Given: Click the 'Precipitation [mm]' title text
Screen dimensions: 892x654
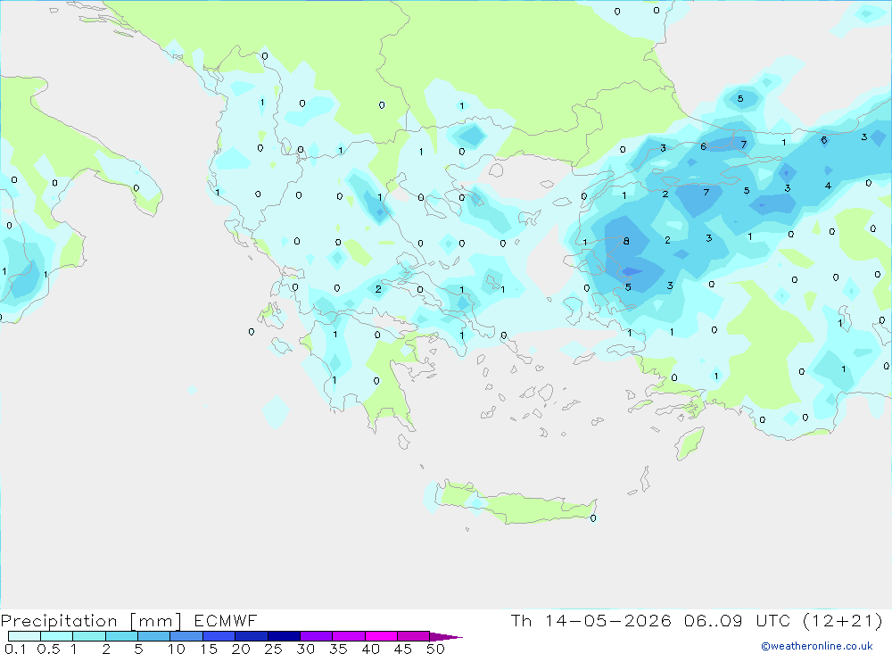Looking at the screenshot, I should point(91,621).
